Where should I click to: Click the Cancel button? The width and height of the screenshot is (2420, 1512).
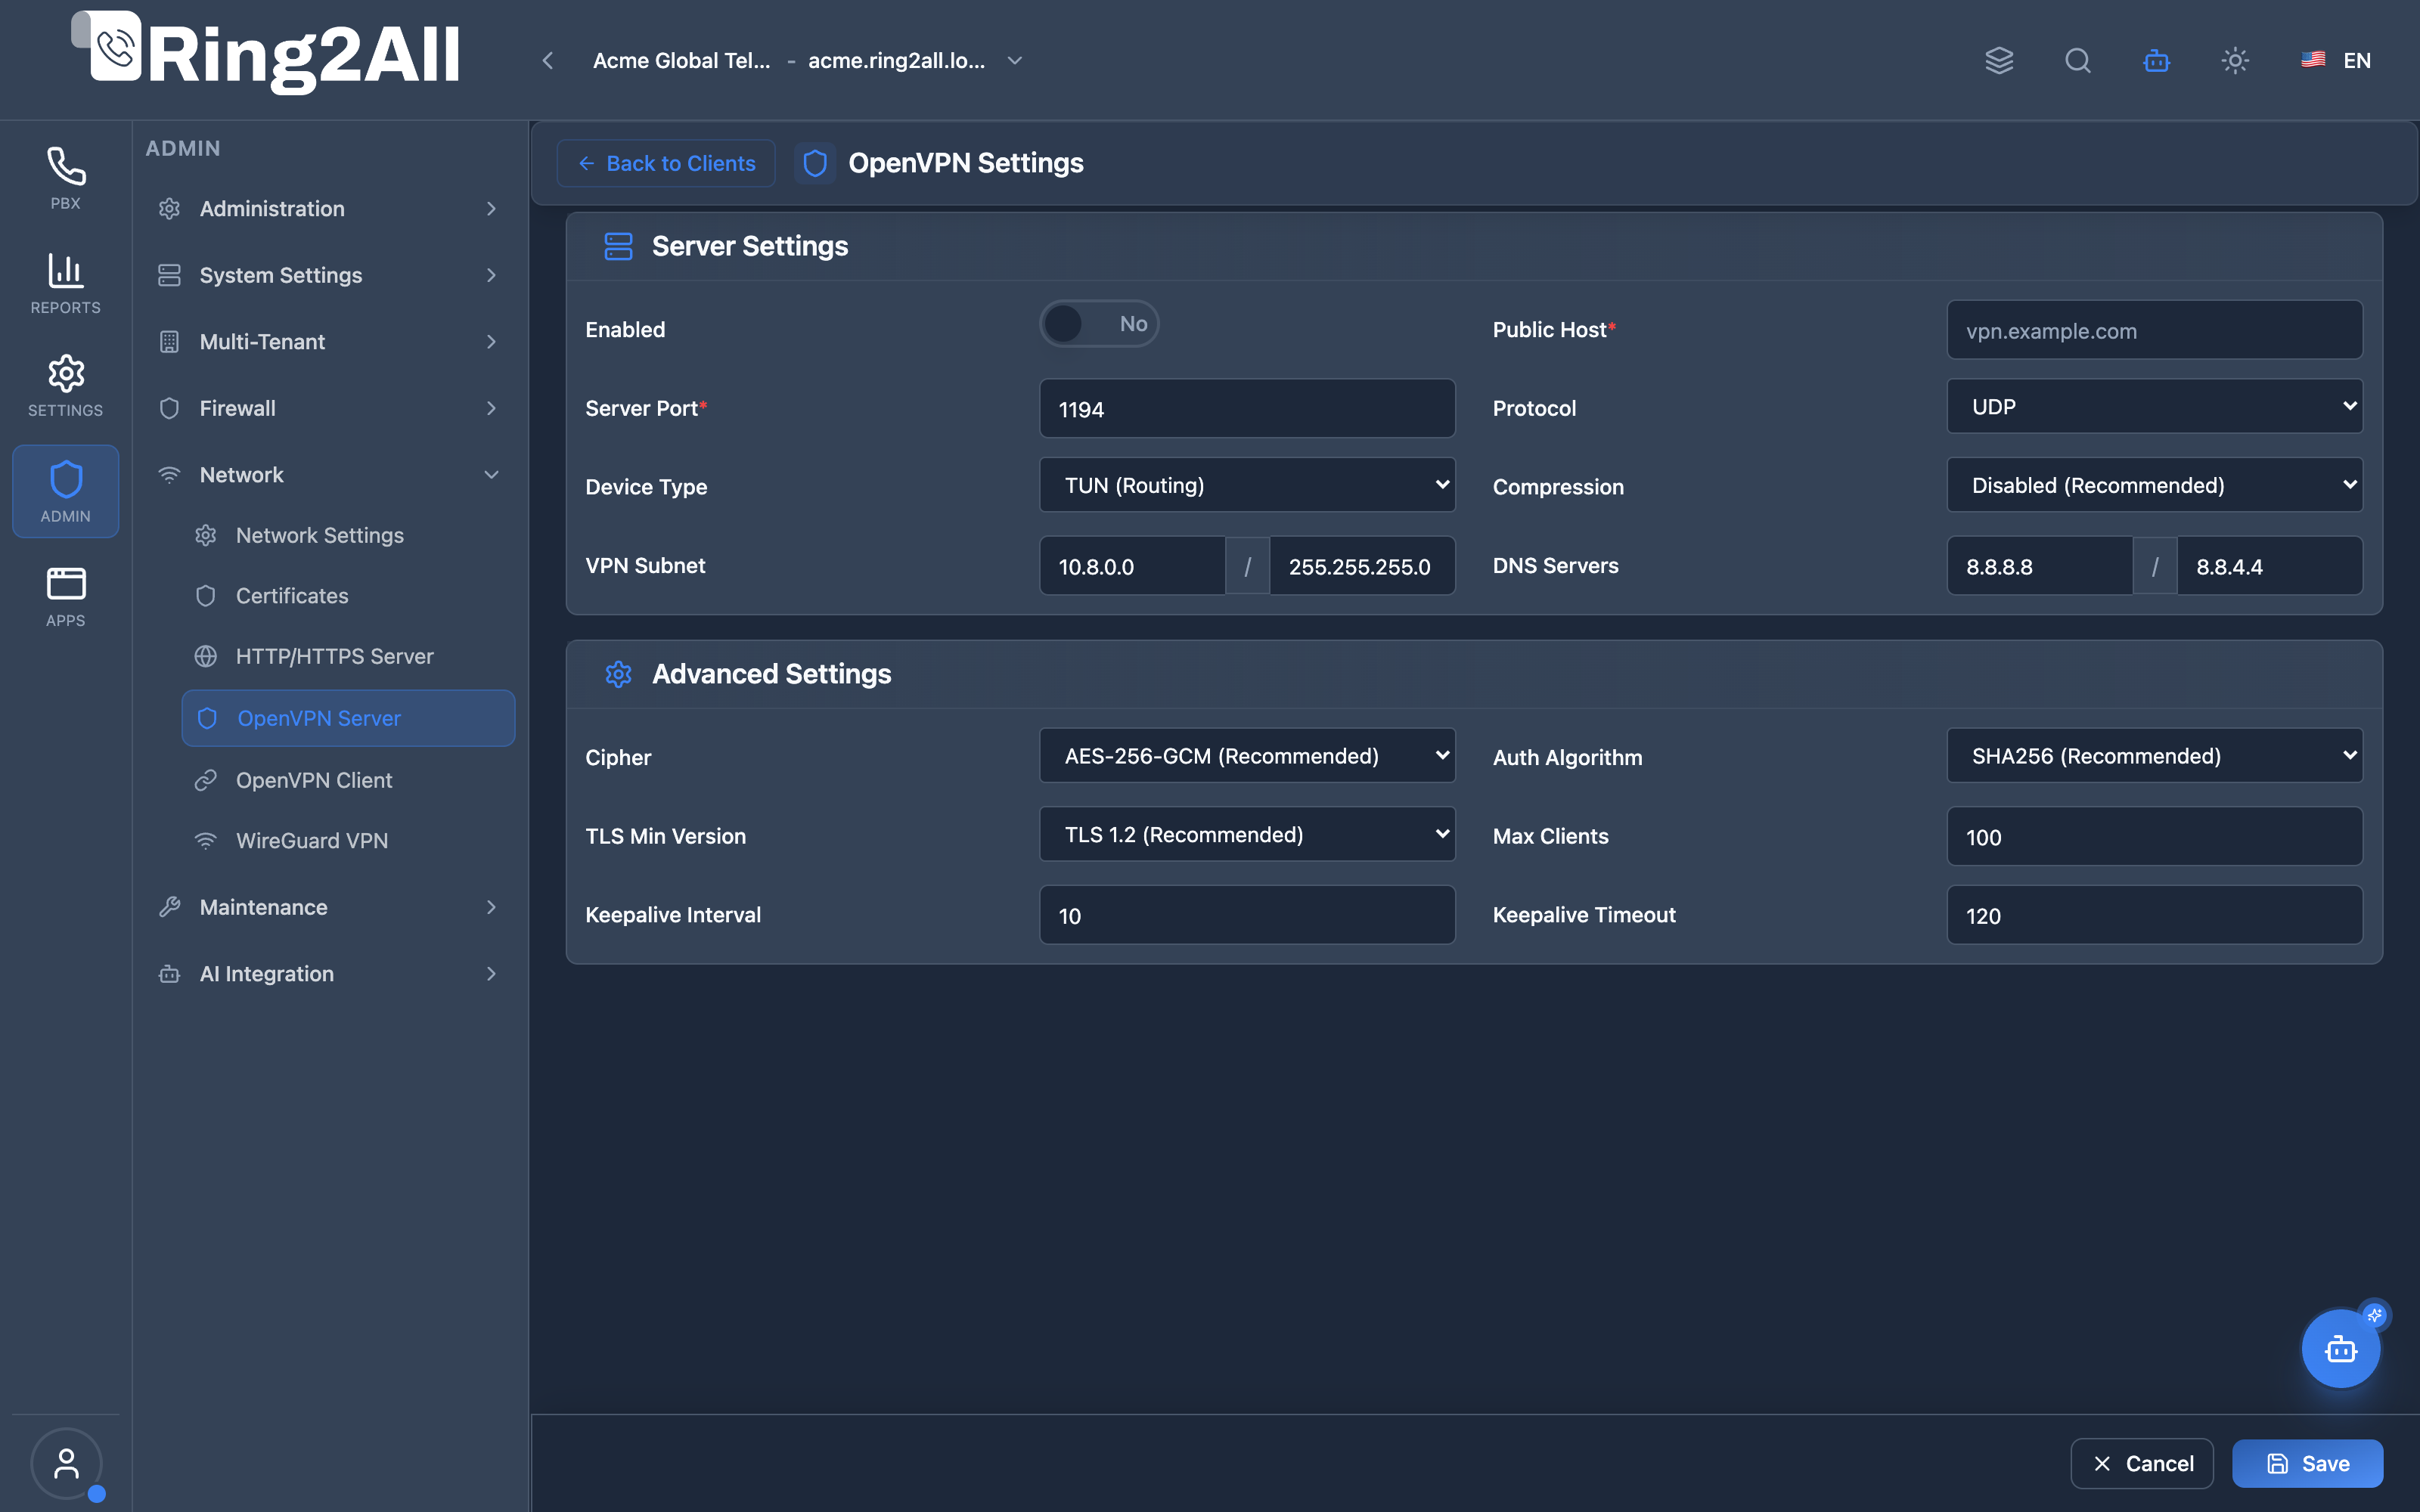point(2142,1463)
